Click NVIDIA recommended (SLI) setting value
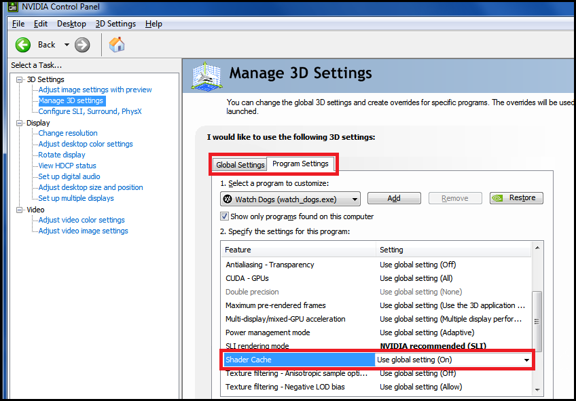This screenshot has width=576, height=401. (x=433, y=346)
